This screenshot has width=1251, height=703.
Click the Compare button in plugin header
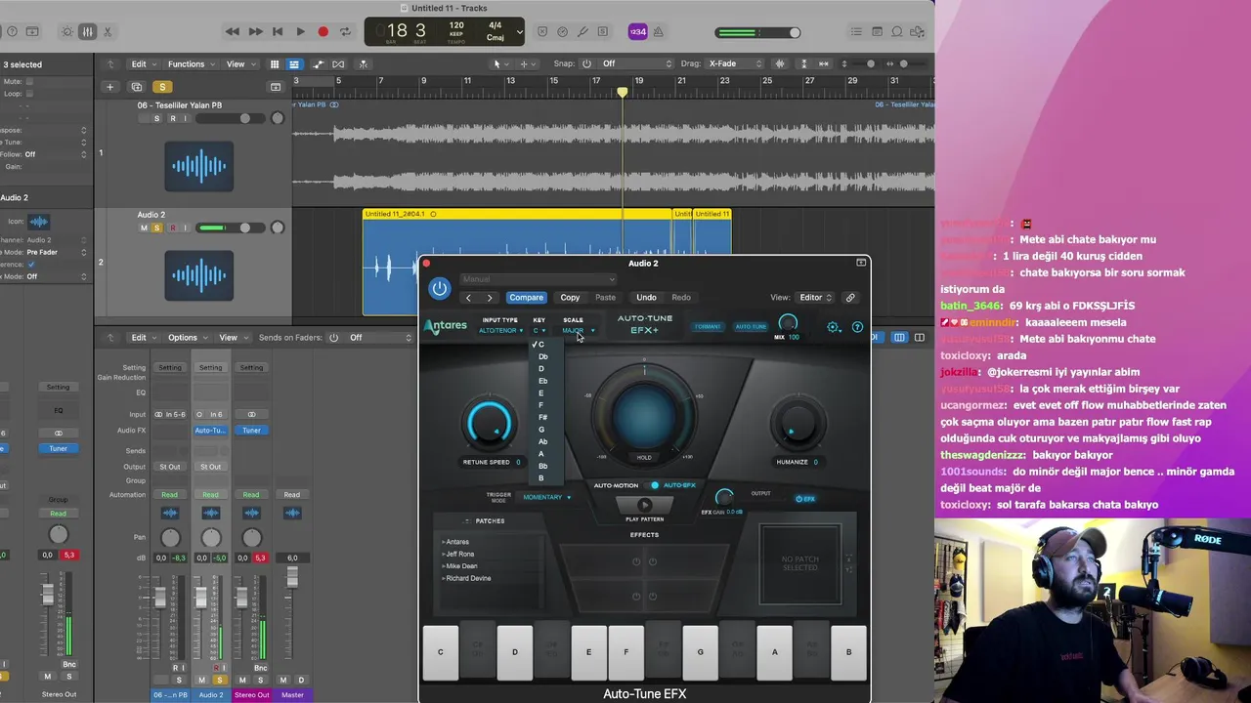pos(526,298)
